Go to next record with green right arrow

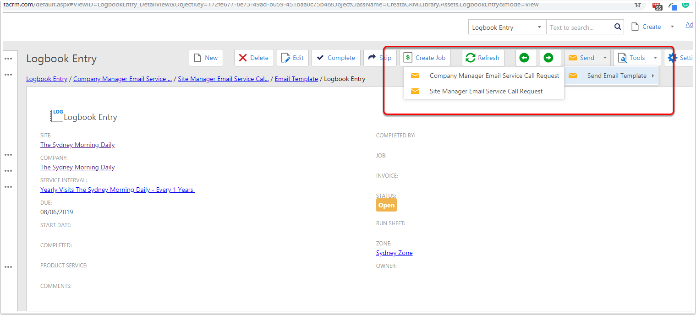tap(548, 58)
